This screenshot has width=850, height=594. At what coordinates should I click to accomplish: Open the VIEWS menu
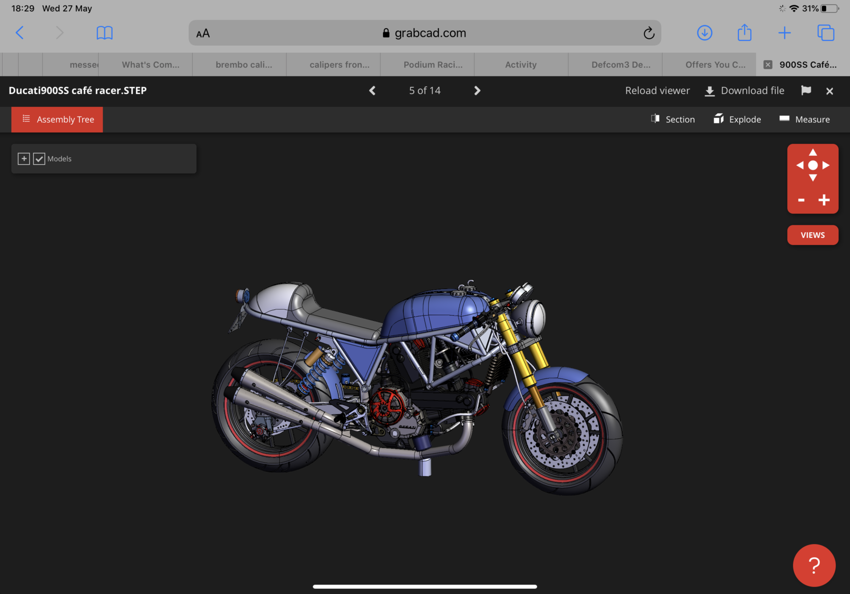tap(813, 235)
